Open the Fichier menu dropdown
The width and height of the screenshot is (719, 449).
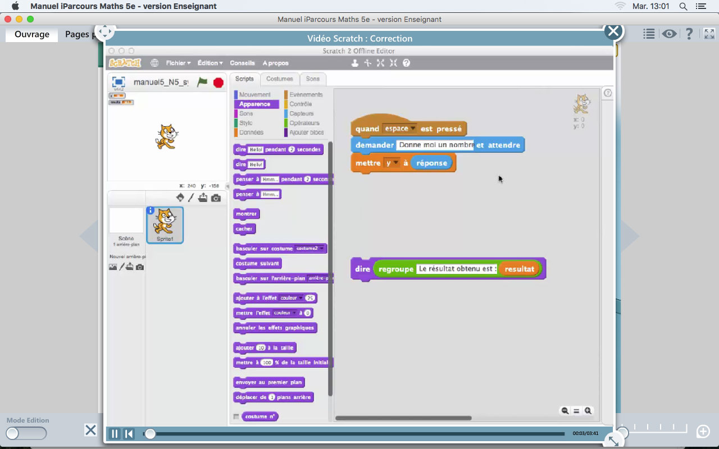pyautogui.click(x=178, y=63)
